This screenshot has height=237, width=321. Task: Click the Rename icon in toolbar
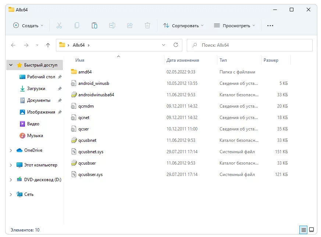[112, 25]
